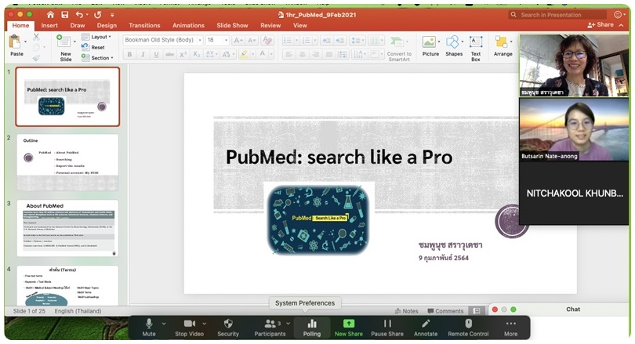Open Comments from the status bar
The image size is (635, 344).
[x=445, y=311]
